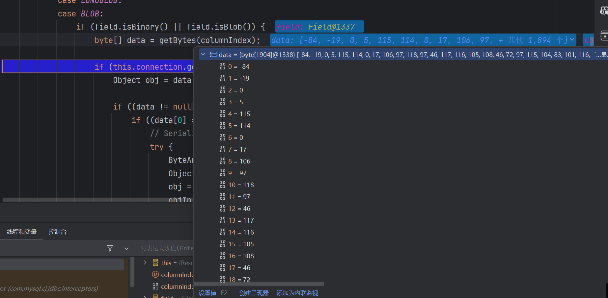Click horizontal scrollbar of the data popup
This screenshot has height=298, width=608.
[259, 284]
